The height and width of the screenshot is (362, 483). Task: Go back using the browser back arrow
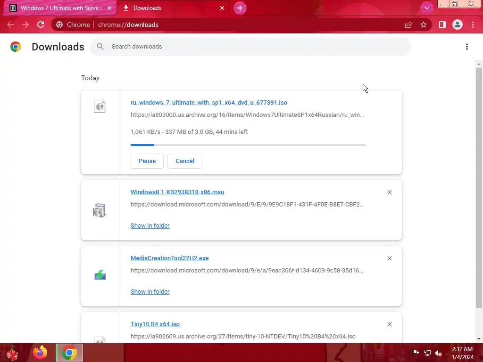click(x=10, y=25)
